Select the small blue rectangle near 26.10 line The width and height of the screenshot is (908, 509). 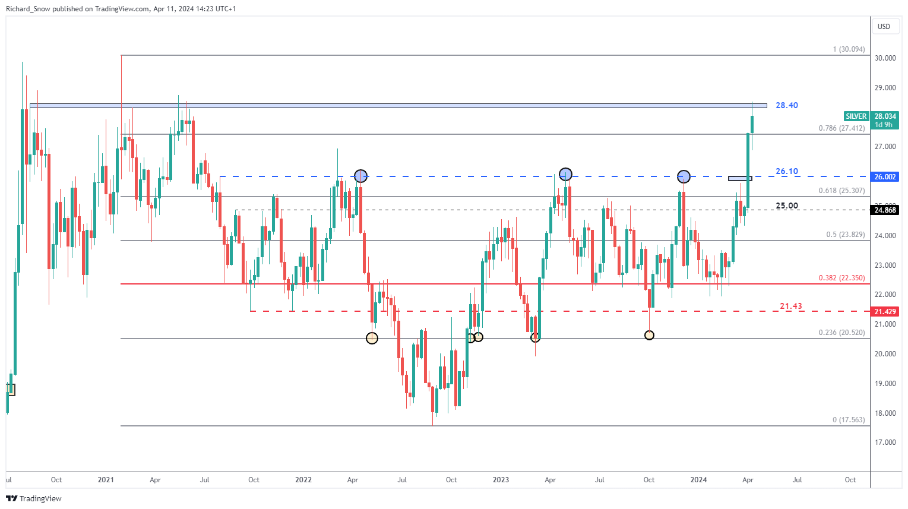pos(740,178)
